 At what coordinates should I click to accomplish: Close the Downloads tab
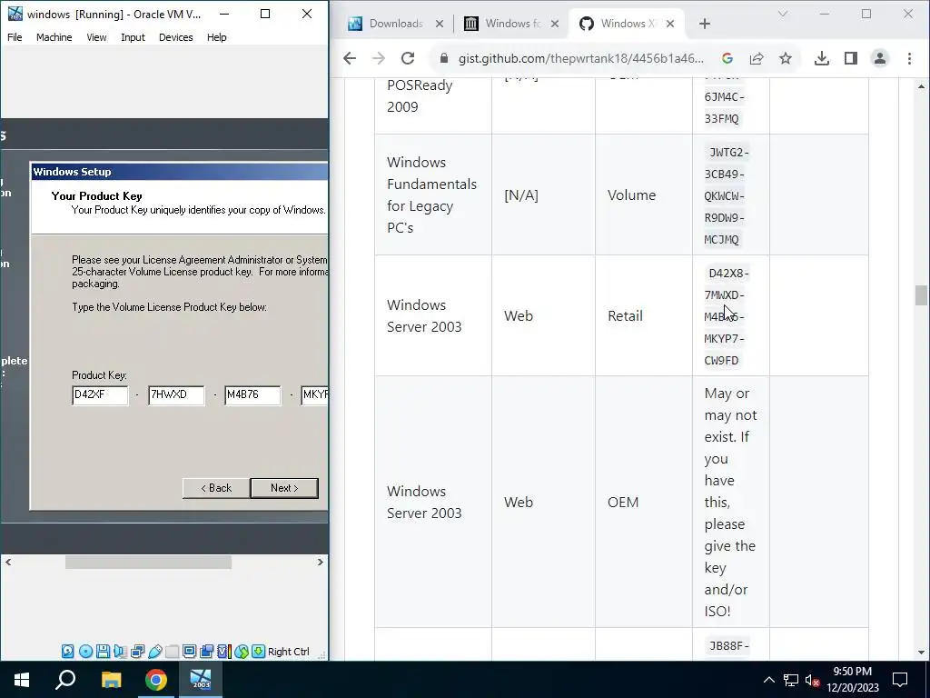tap(440, 24)
